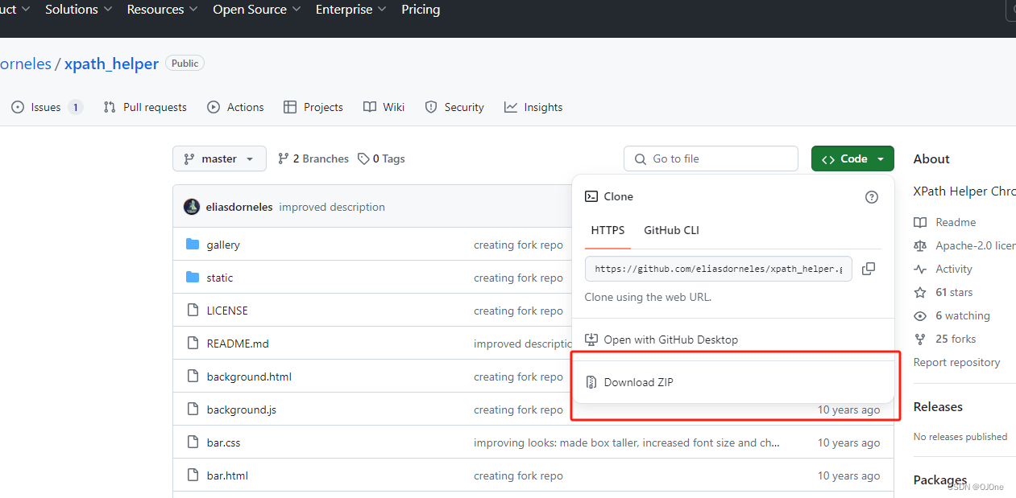
Task: Click the fork icon beside 25 forks
Action: coord(919,339)
